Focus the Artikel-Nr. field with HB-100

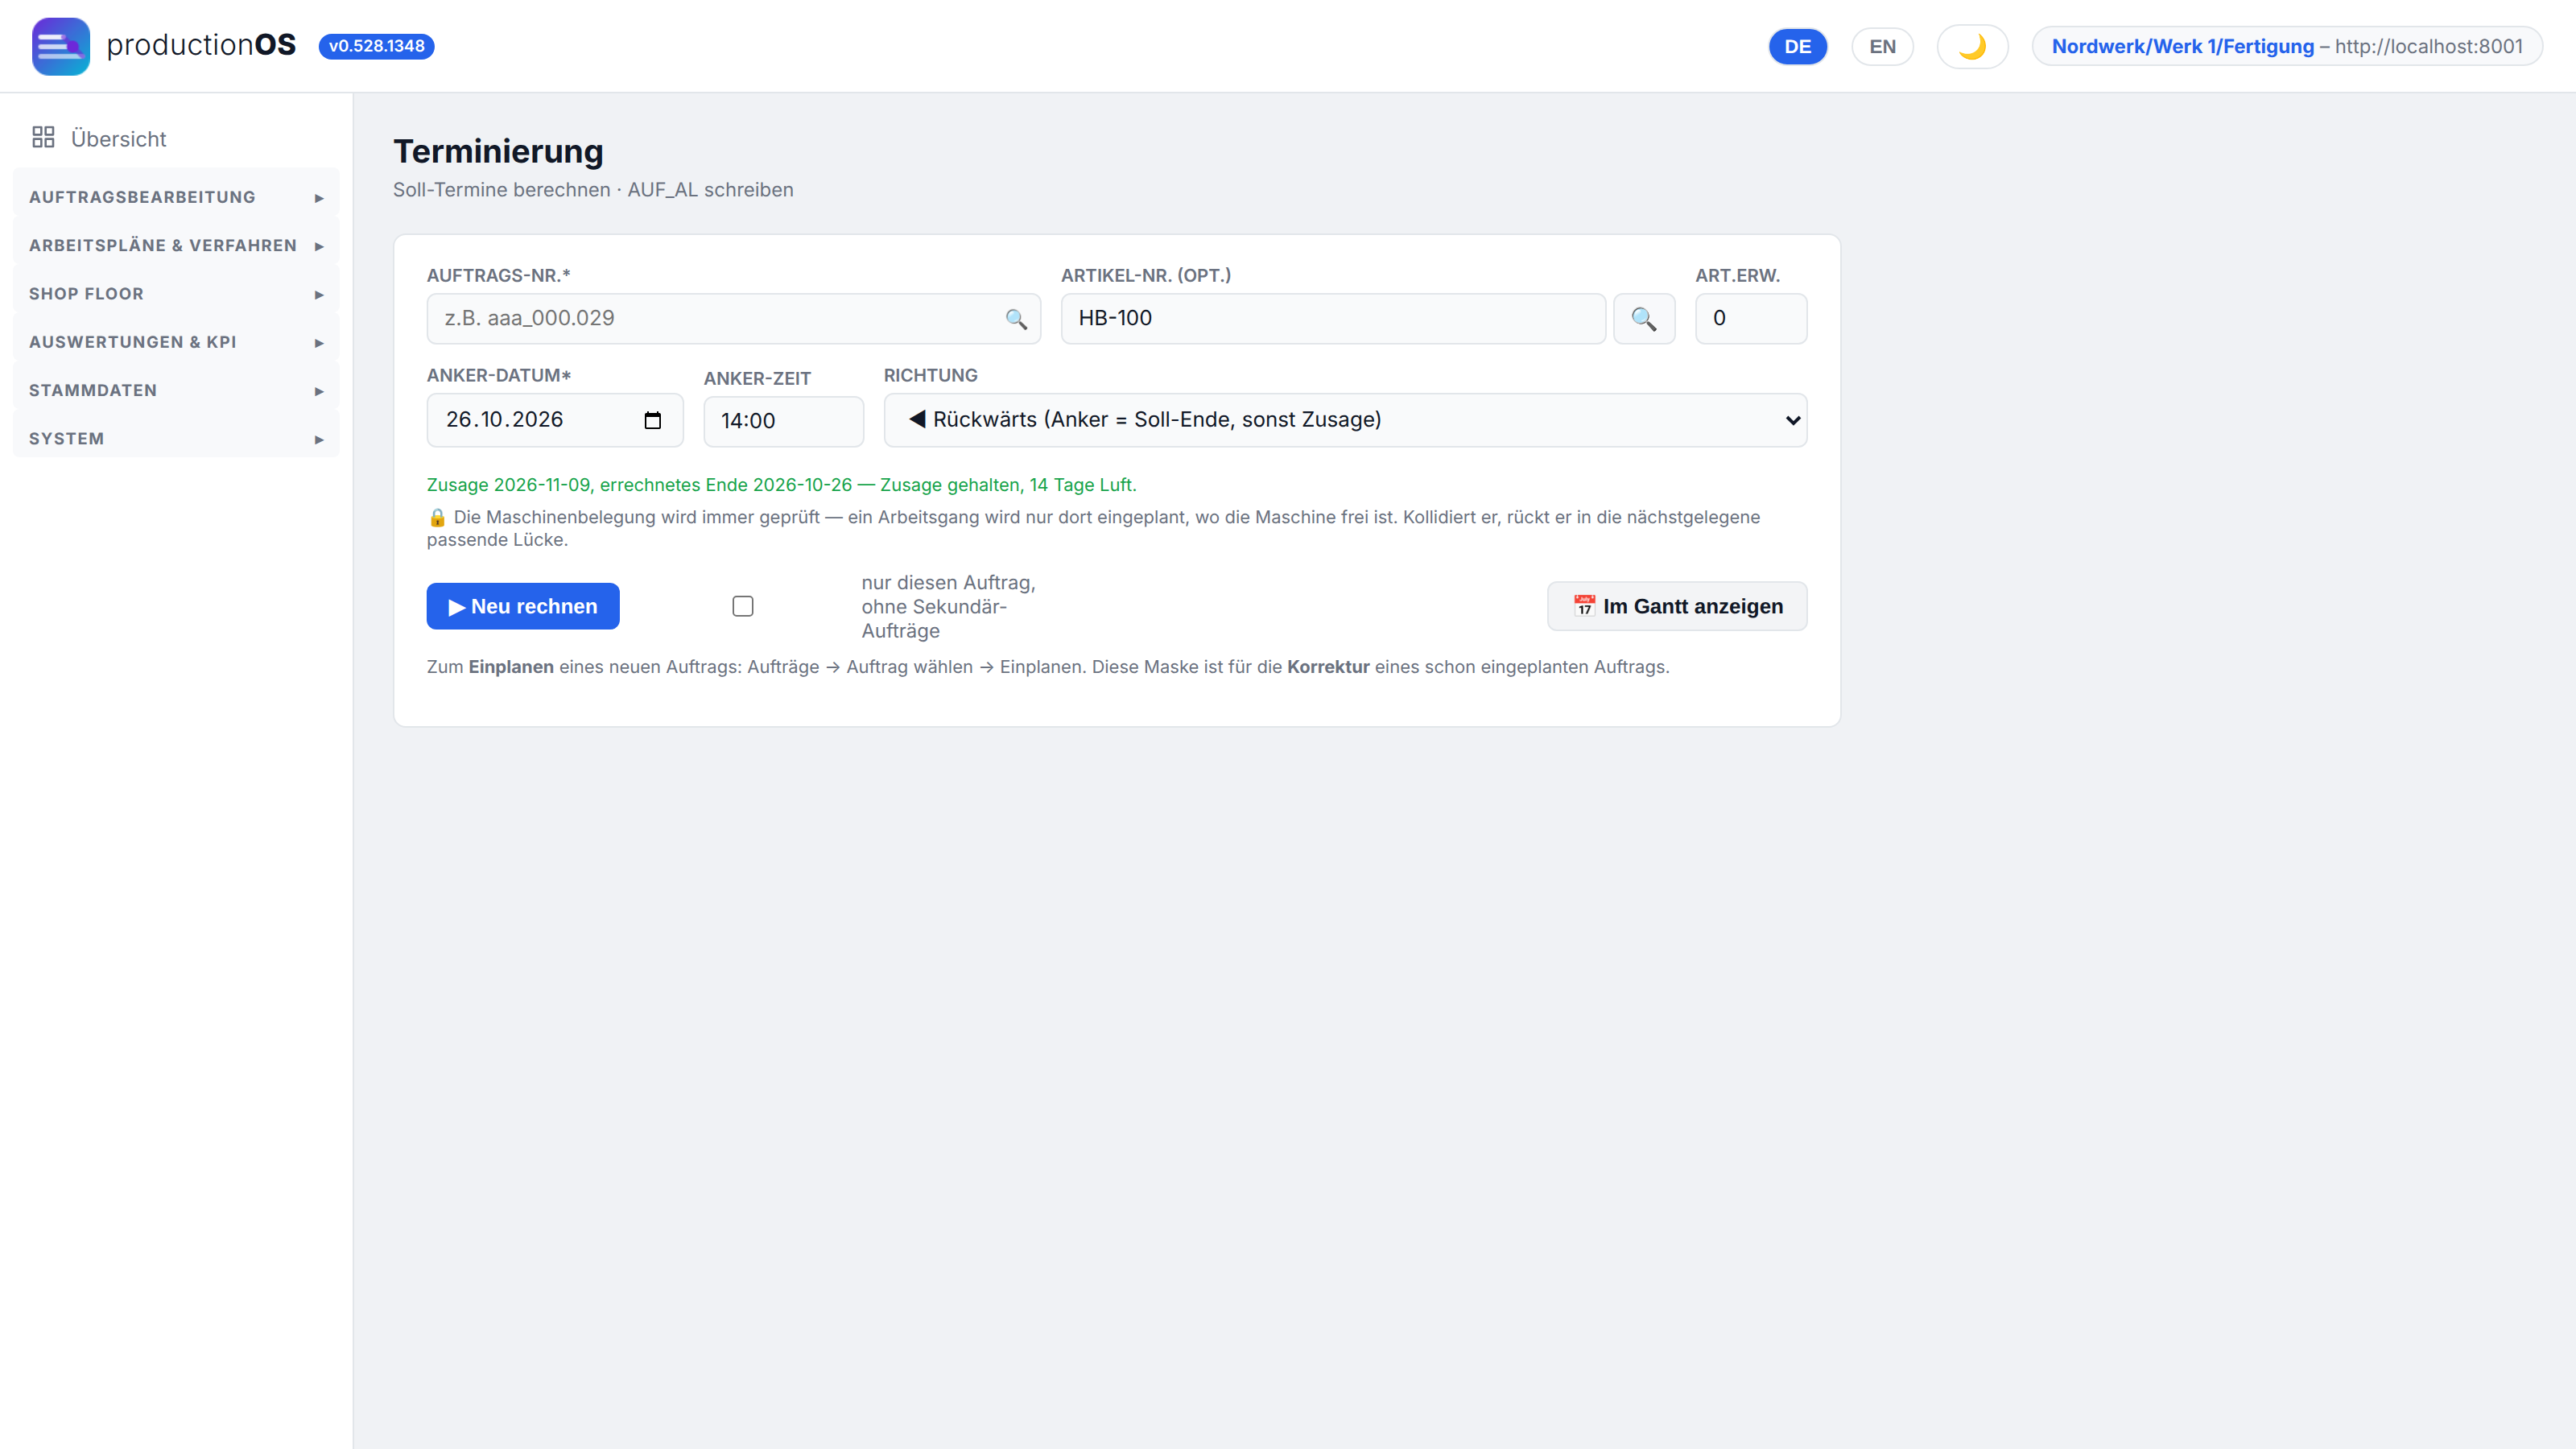[1333, 319]
